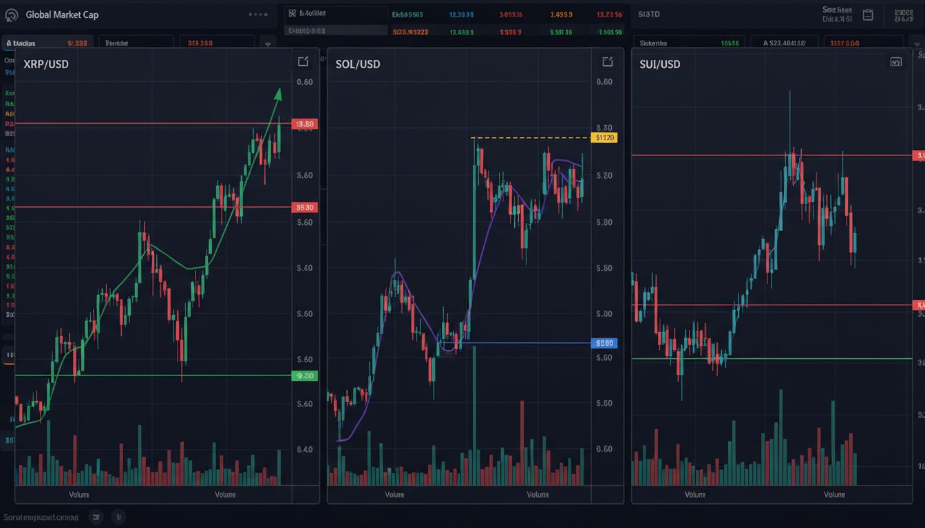Open the calendar icon in top bar

pyautogui.click(x=868, y=14)
